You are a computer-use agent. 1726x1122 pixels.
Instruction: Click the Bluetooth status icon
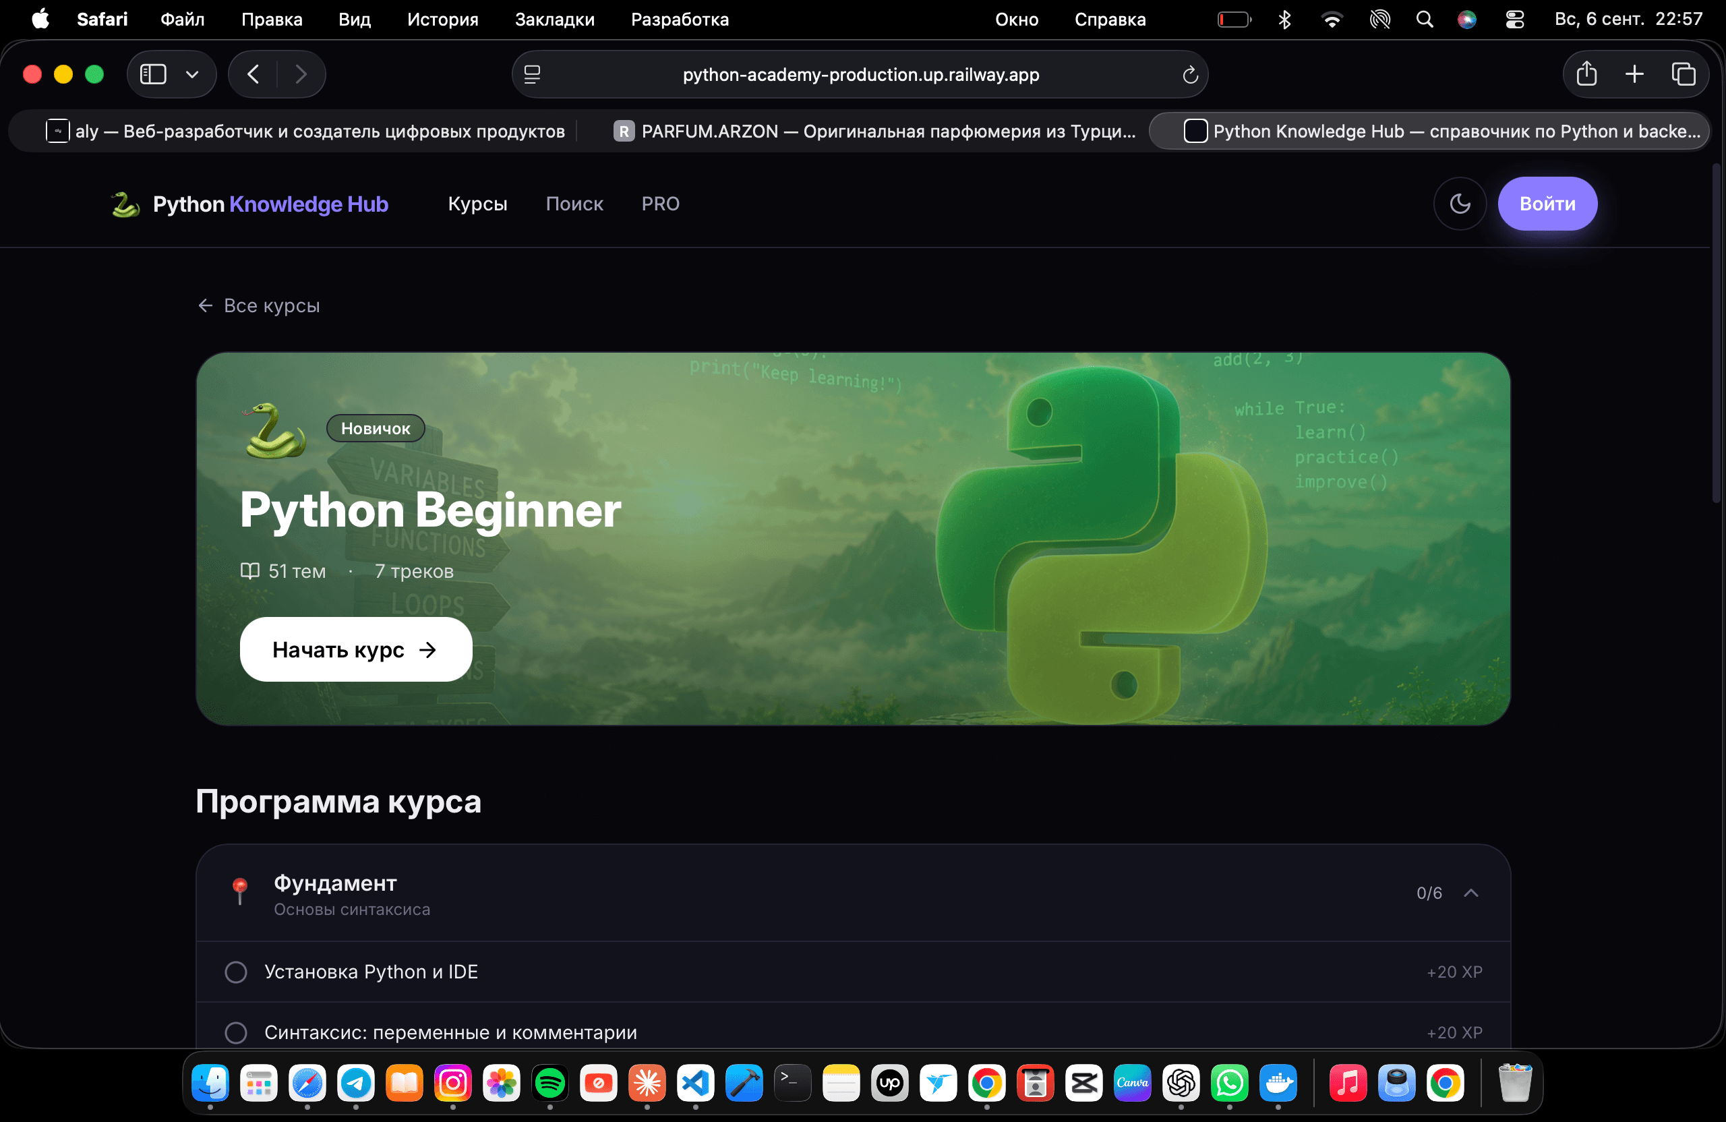point(1284,20)
